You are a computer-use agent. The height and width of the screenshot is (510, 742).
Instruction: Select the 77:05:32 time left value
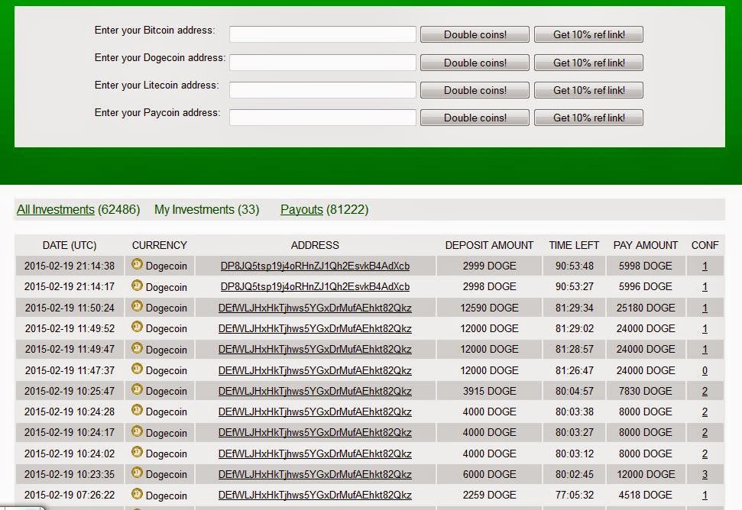click(574, 495)
